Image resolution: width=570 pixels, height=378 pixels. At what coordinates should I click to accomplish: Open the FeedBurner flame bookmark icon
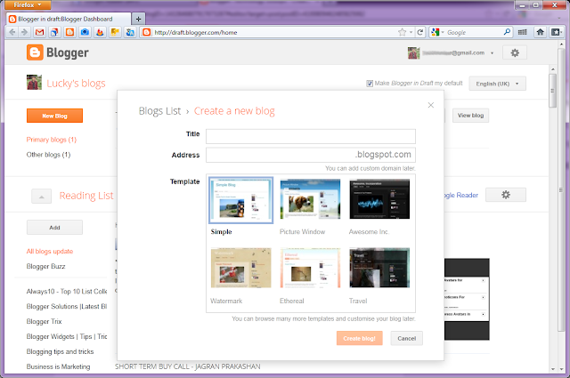coord(100,32)
